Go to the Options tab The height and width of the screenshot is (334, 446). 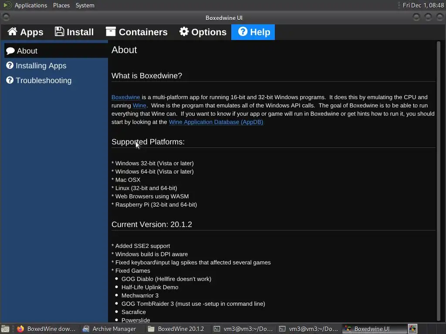203,32
